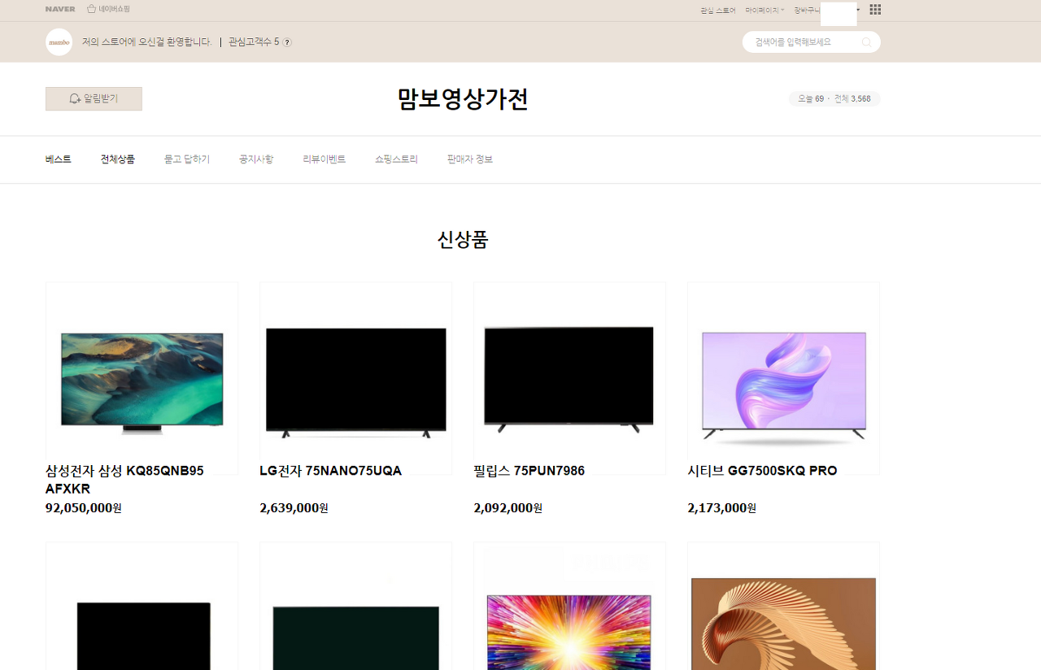Click product title 시티브 GG7500SKQ PRO
This screenshot has height=670, width=1041.
762,471
